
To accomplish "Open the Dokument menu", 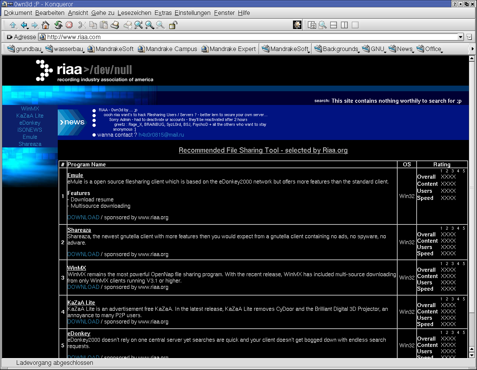I will 18,13.
